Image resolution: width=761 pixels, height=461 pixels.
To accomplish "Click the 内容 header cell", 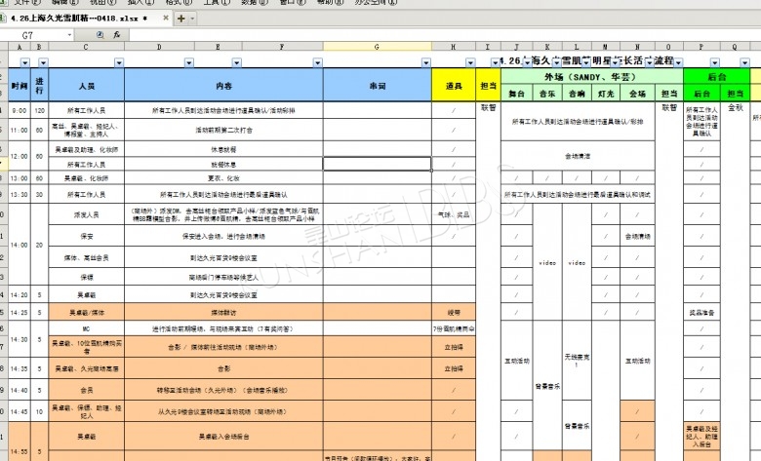I will (x=223, y=86).
